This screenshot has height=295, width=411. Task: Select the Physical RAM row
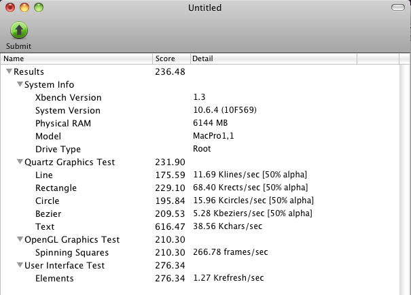(200, 123)
